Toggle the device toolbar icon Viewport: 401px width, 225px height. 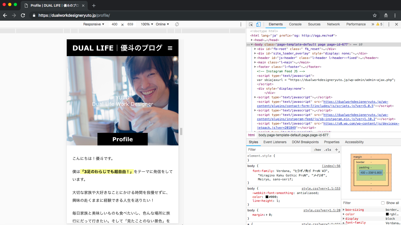pos(258,24)
